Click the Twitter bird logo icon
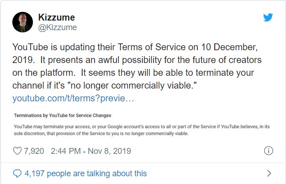This screenshot has width=286, height=184. 268,17
